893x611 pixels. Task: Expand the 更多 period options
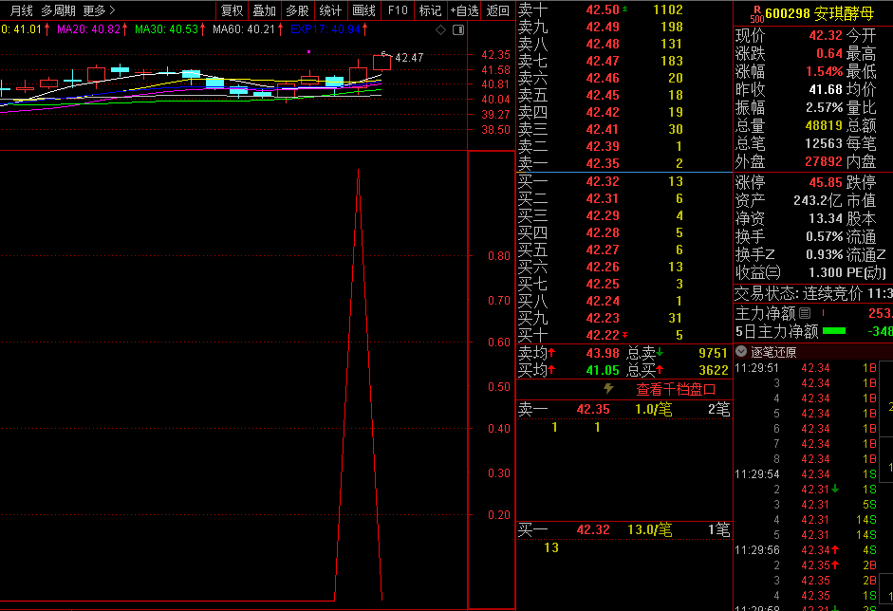99,10
